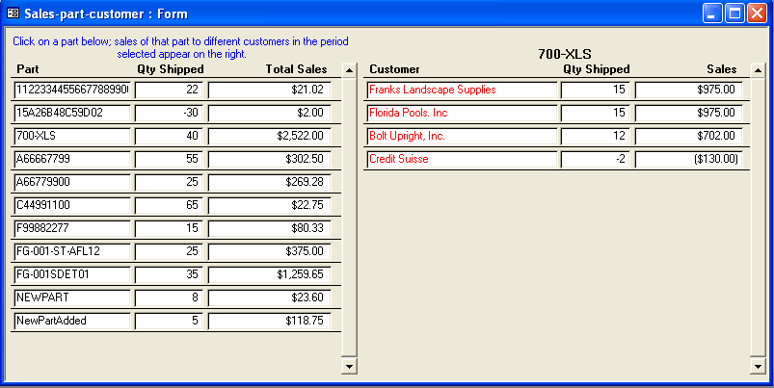Screen dimensions: 774x388
Task: Select part A66667799 in the list
Action: pyautogui.click(x=72, y=159)
